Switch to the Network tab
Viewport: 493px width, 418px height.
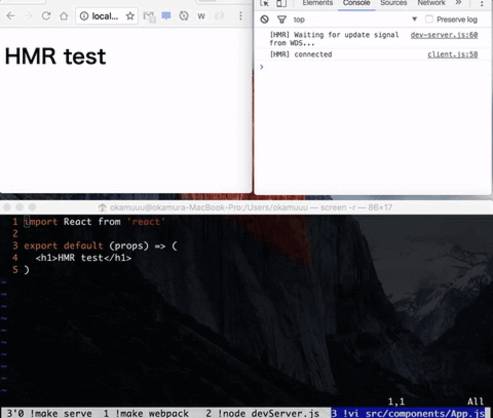(432, 3)
